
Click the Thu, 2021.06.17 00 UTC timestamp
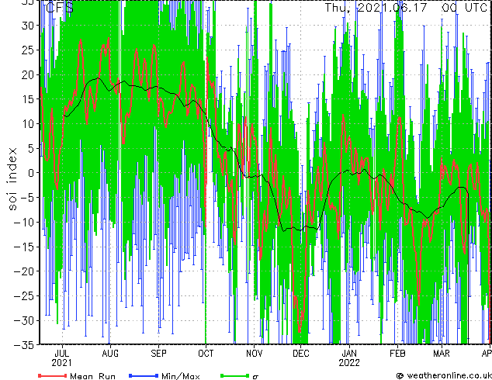pos(406,7)
